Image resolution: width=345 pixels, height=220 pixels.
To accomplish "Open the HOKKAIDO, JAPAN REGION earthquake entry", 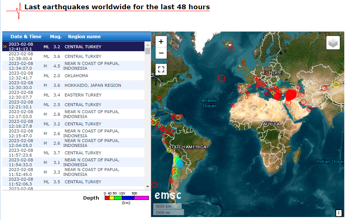I will click(x=92, y=85).
